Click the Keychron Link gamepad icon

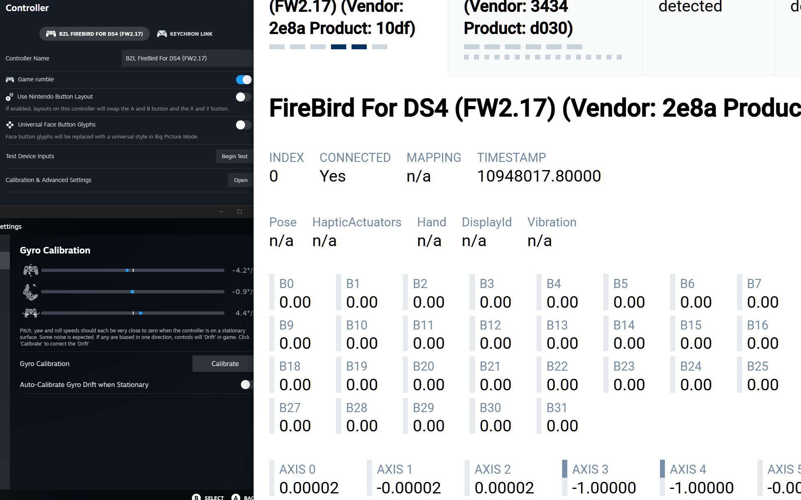(162, 34)
